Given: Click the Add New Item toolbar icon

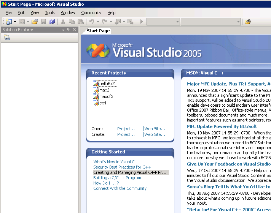Looking at the screenshot, I should pos(22,22).
